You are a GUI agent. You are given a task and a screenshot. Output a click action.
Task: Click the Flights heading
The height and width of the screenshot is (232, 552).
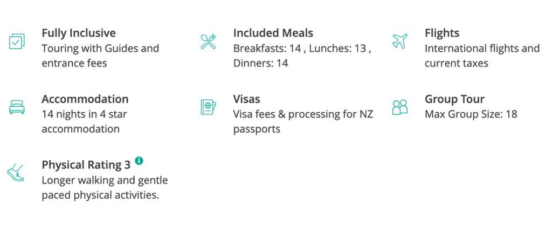point(442,33)
